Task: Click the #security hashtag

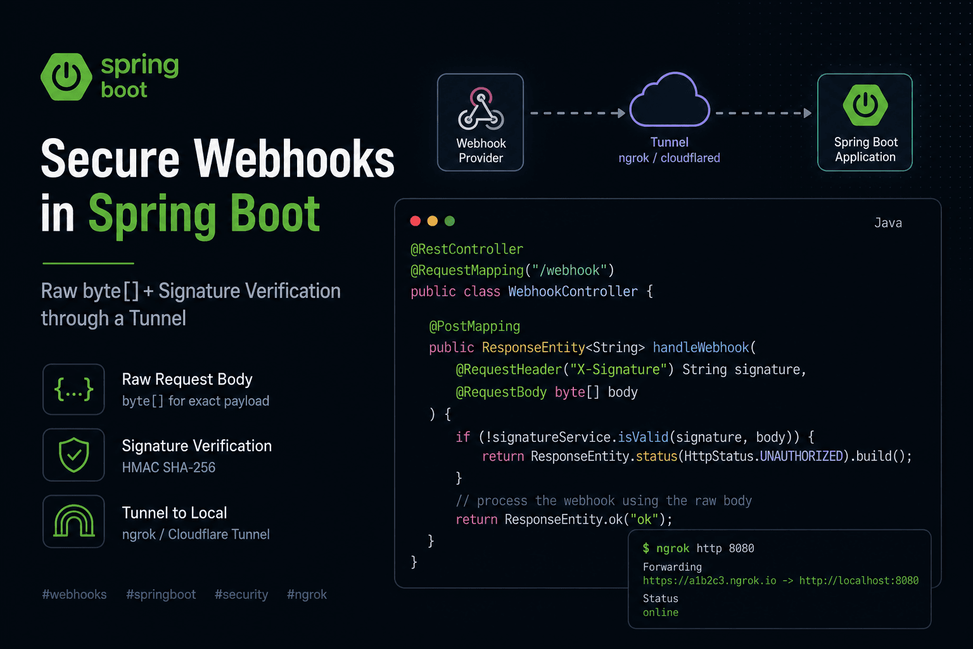Action: pyautogui.click(x=241, y=594)
